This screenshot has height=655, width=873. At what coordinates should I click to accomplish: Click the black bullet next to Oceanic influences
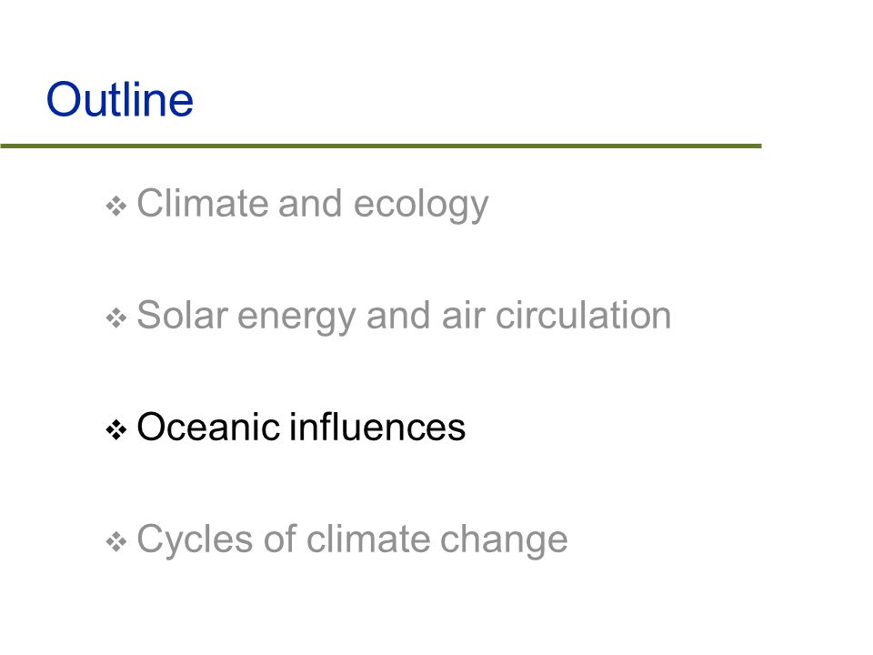(116, 430)
